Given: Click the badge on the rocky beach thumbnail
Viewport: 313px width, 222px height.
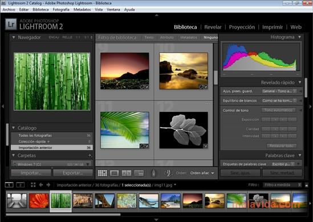Looking at the screenshot, I should point(203,87).
